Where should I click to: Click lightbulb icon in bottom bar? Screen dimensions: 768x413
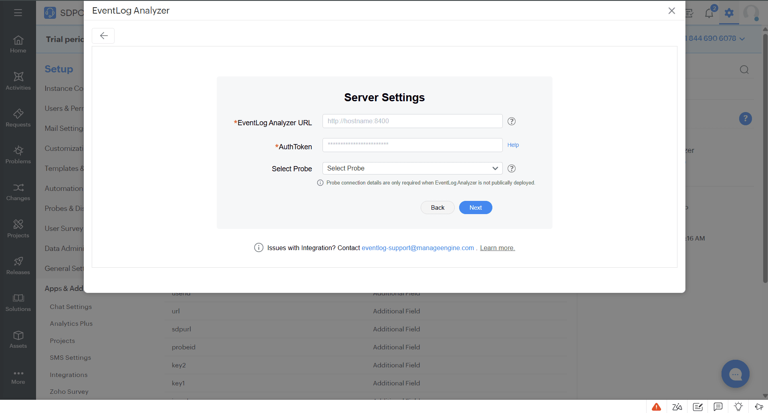click(x=738, y=407)
